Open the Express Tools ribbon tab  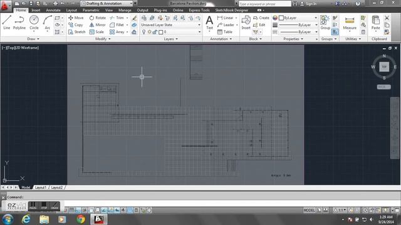[x=199, y=10]
